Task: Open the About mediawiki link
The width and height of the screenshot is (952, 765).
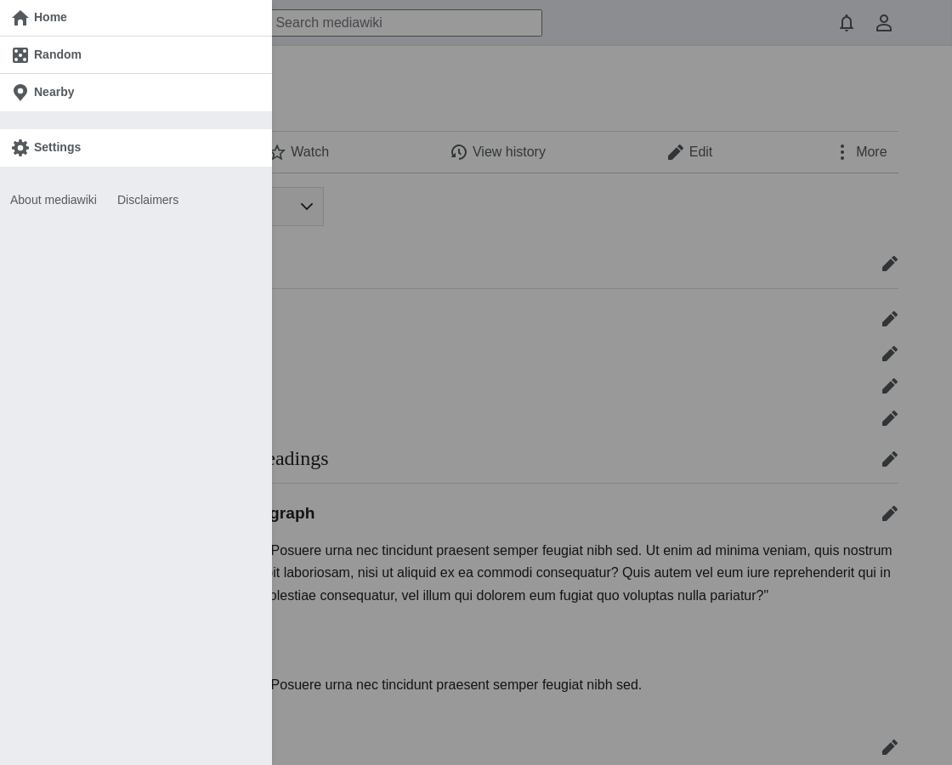Action: point(54,200)
